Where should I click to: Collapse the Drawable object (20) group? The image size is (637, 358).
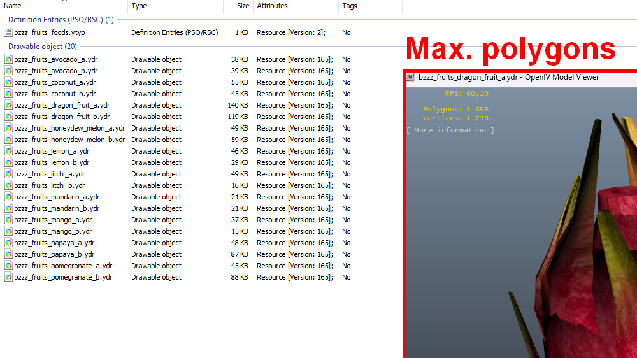43,47
